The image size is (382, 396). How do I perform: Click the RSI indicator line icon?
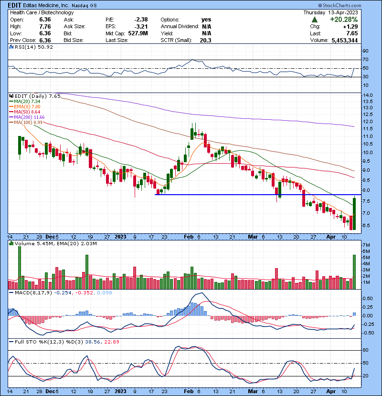pos(11,47)
